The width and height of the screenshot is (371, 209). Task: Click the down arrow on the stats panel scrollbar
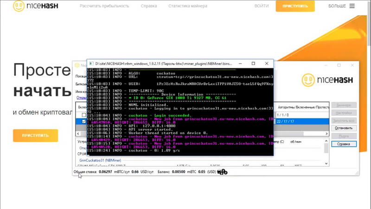(x=326, y=163)
